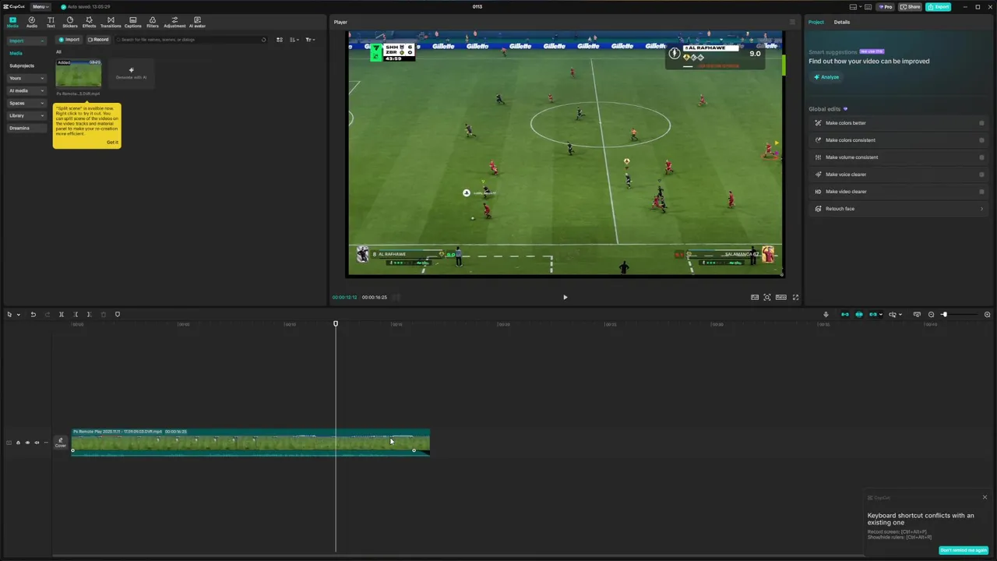Screen dimensions: 997x561
Task: Expand the Yours section
Action: pyautogui.click(x=26, y=78)
